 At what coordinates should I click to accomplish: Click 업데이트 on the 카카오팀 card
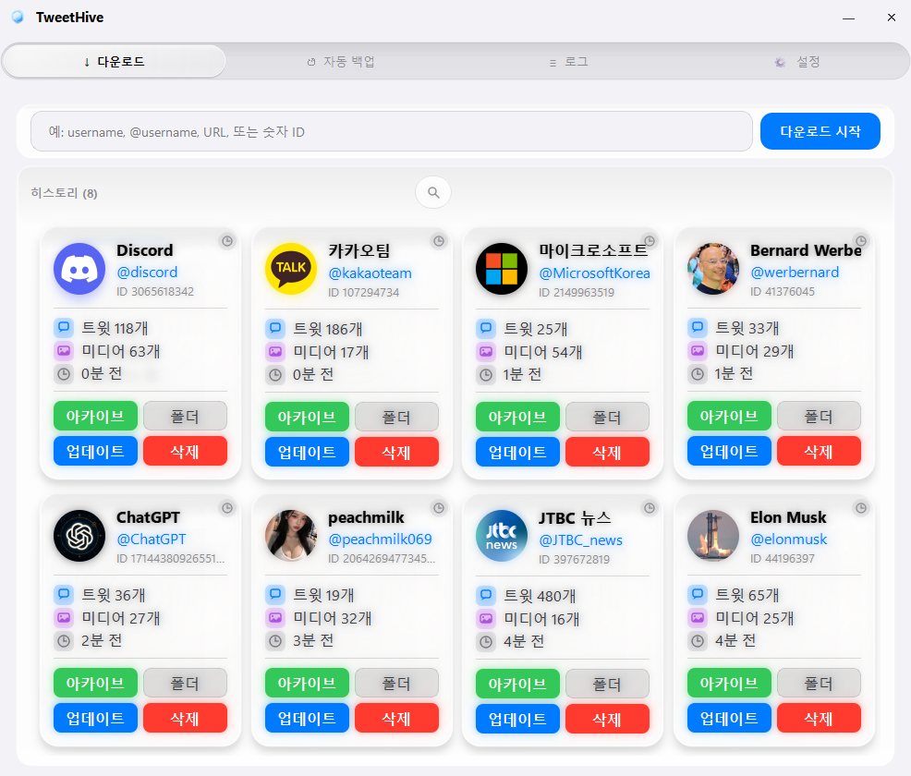click(307, 452)
